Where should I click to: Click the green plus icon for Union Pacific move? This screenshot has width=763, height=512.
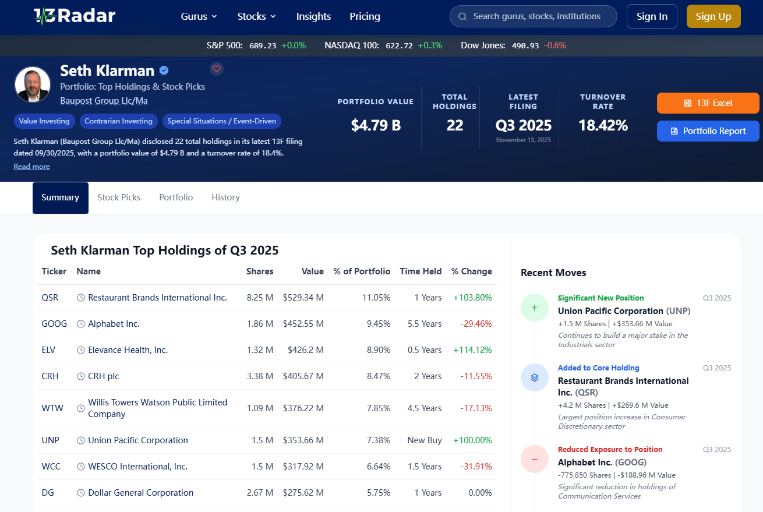[x=535, y=308]
